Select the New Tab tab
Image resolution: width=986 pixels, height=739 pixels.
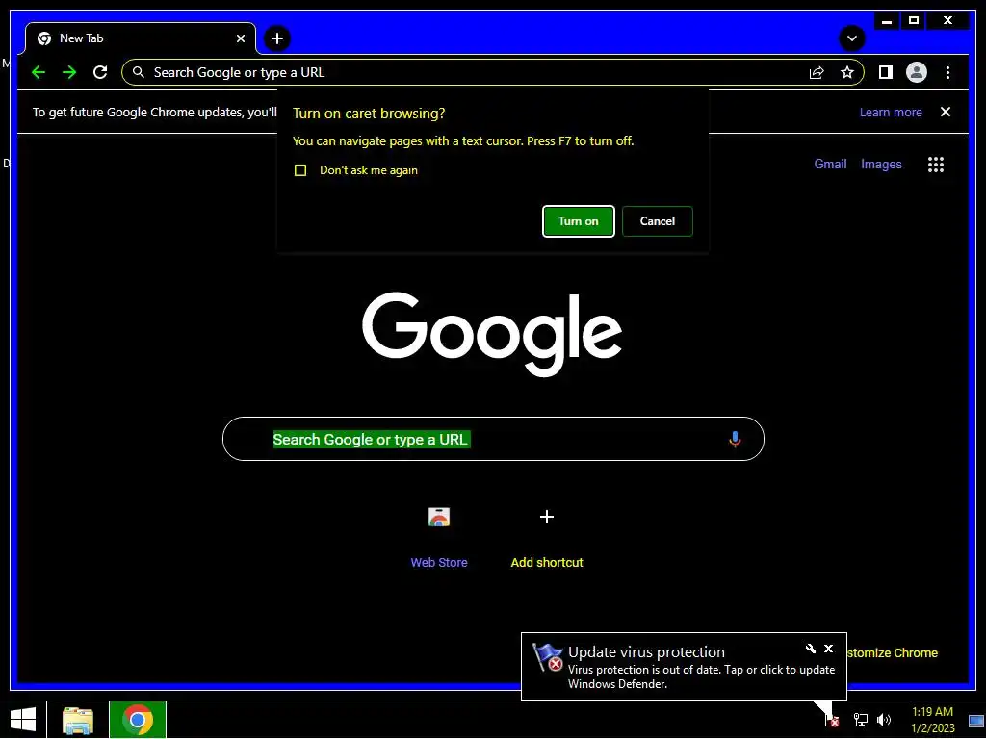[x=141, y=38]
